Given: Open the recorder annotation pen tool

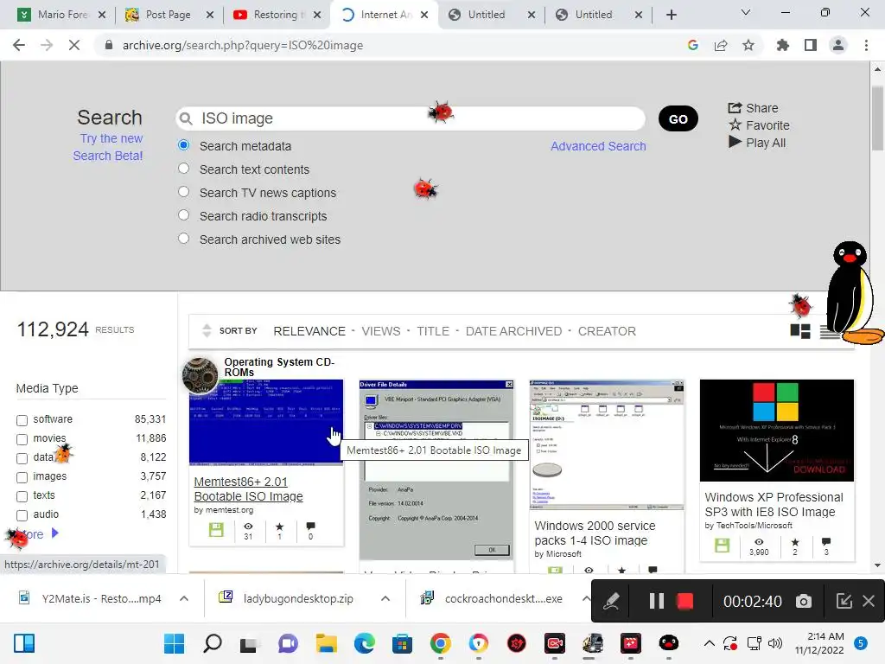Looking at the screenshot, I should pos(611,602).
